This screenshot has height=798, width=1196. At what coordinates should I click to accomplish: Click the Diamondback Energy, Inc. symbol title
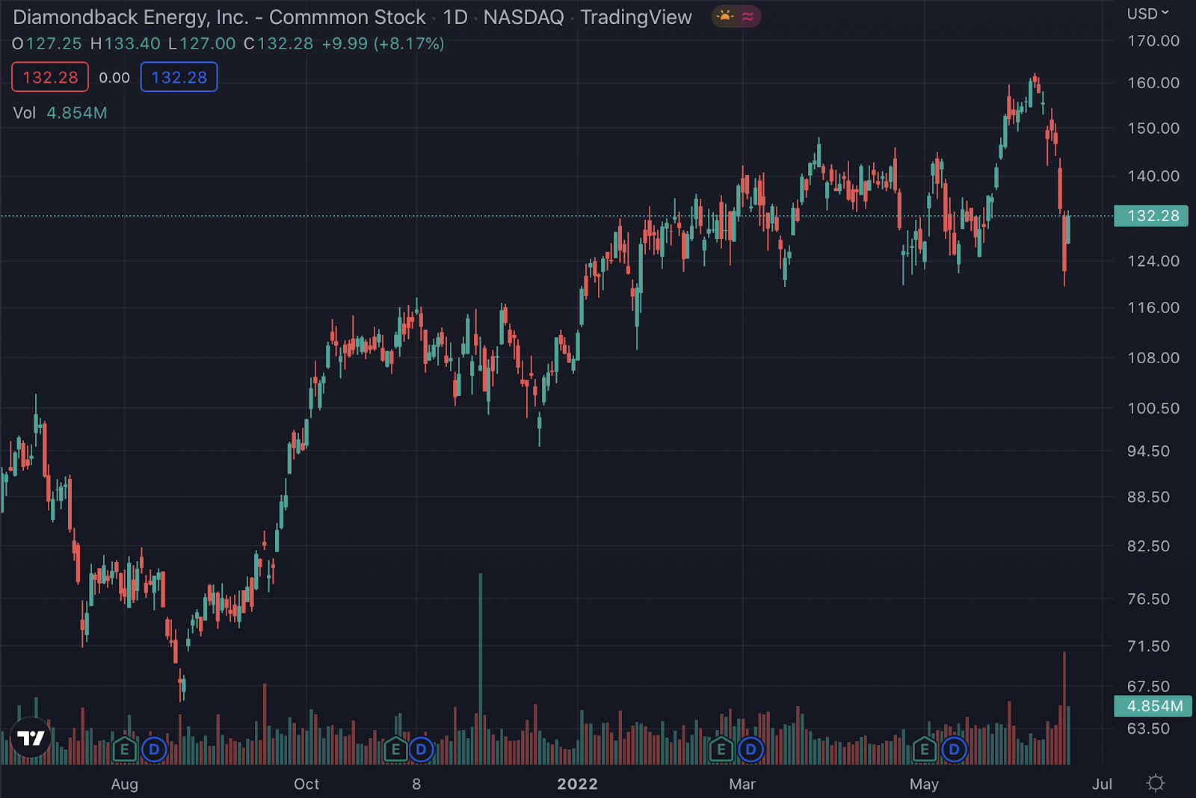click(219, 17)
